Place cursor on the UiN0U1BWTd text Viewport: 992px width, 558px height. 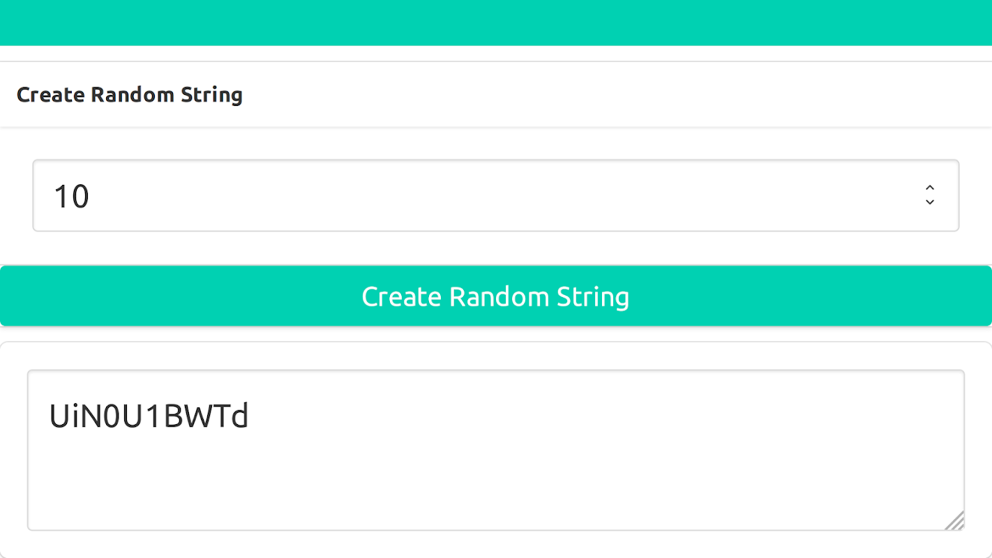149,416
